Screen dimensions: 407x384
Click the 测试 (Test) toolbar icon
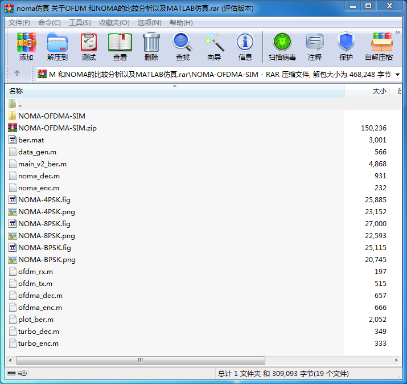(x=89, y=42)
